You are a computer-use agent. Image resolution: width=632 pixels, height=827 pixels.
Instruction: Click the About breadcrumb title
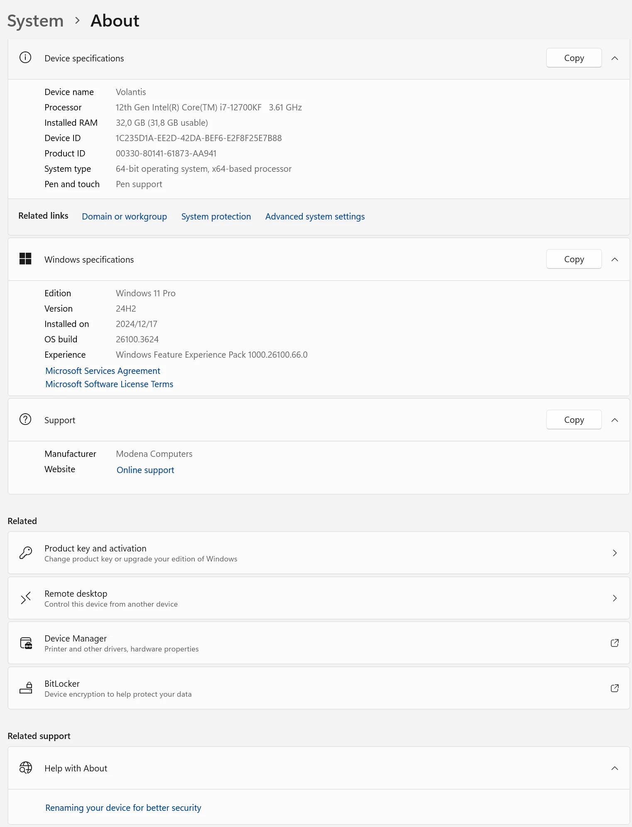pyautogui.click(x=115, y=21)
